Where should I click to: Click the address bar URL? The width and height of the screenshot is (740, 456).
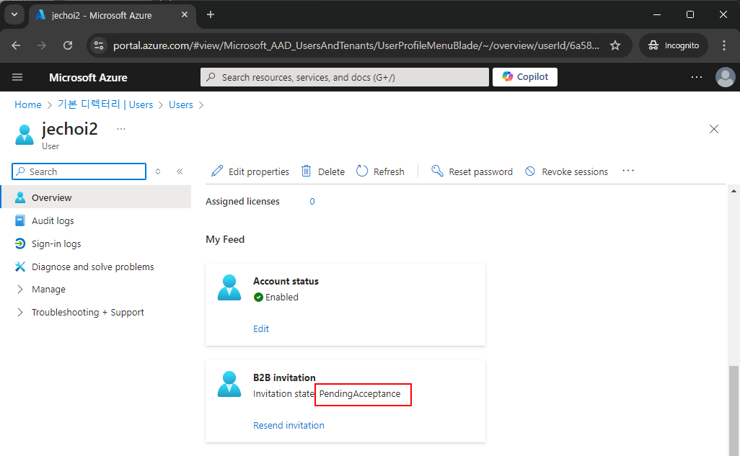coord(356,45)
